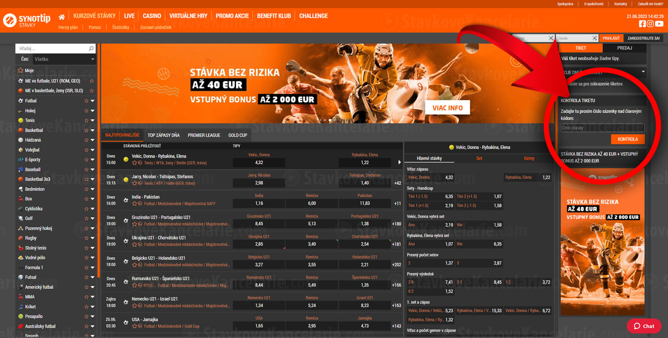Click the Synotip Stávky logo

tap(27, 20)
